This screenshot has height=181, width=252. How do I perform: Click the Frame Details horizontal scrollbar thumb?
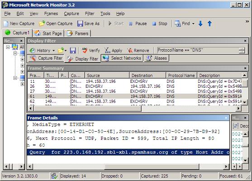(152, 167)
